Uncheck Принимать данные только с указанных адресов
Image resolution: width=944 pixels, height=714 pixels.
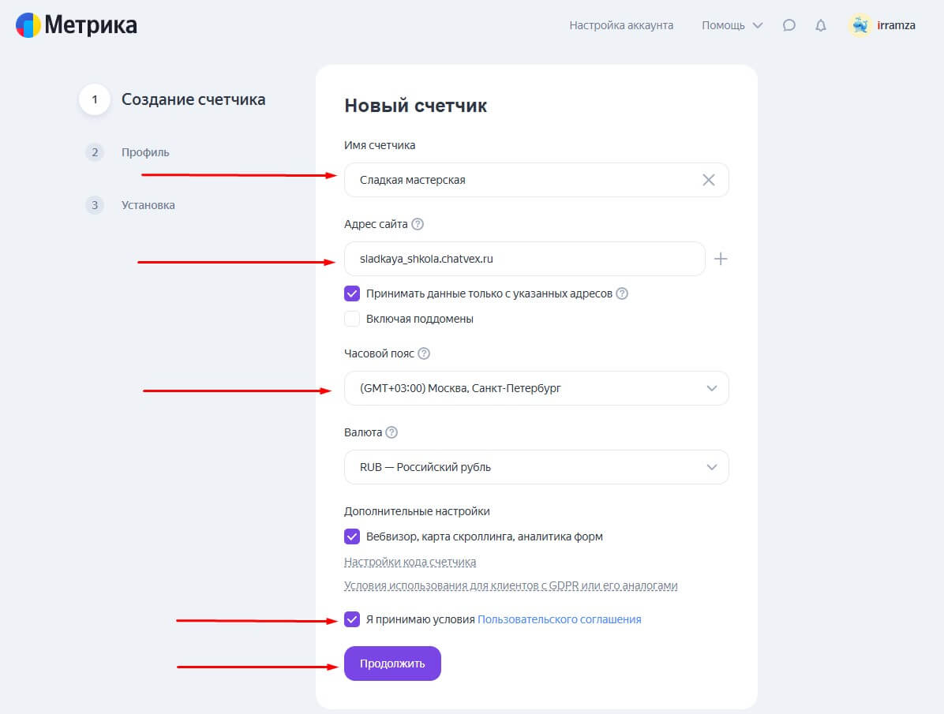(x=352, y=293)
